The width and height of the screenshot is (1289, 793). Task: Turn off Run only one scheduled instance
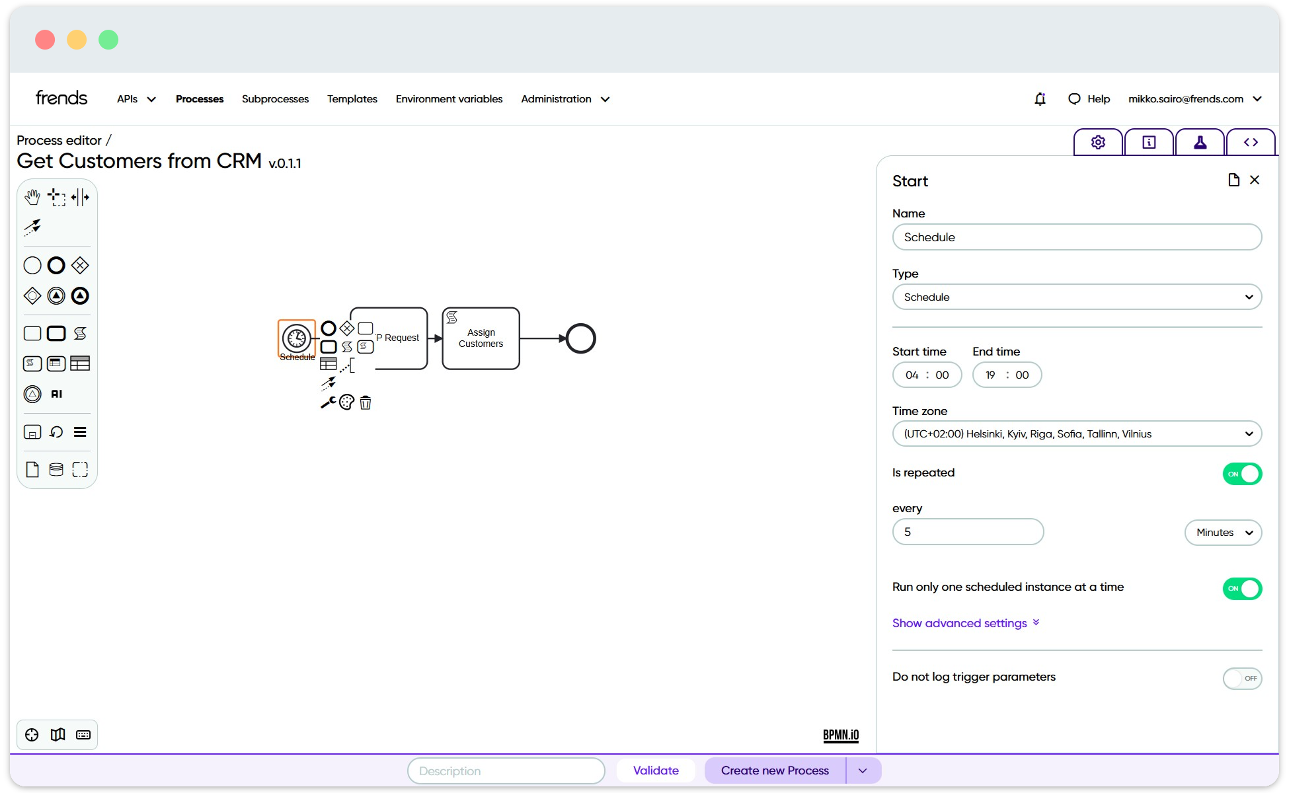click(1242, 589)
